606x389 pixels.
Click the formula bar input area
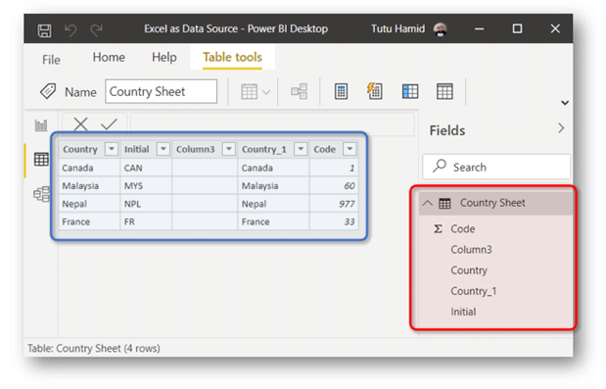click(272, 124)
